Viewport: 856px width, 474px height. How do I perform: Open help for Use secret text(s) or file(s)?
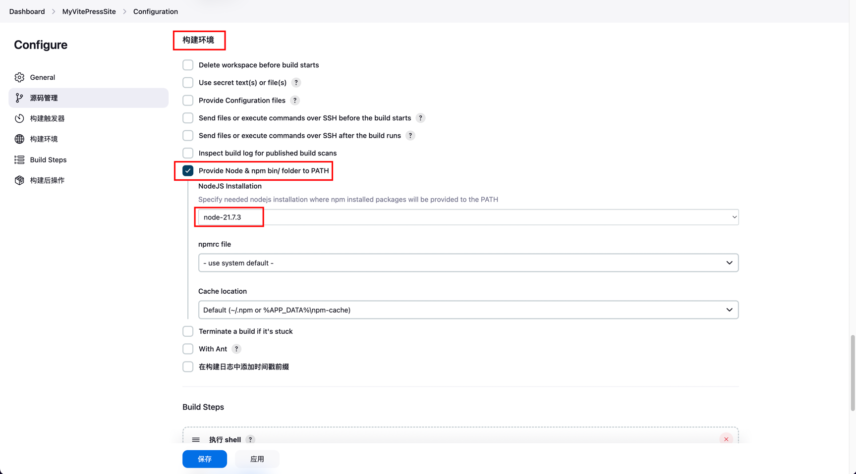coord(296,83)
